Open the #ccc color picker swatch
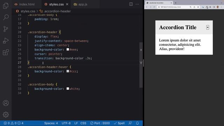Viewport: 224px width, 126px height. pyautogui.click(x=68, y=71)
